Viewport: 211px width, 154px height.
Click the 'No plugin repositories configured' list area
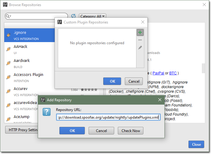point(97,48)
